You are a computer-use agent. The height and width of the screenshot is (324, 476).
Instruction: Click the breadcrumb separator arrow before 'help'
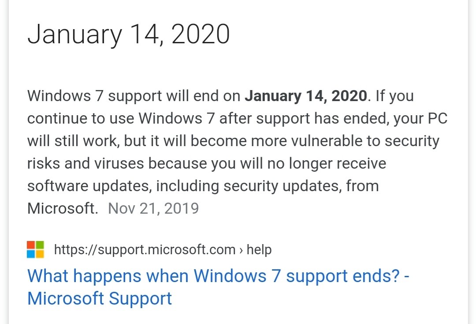(x=241, y=250)
